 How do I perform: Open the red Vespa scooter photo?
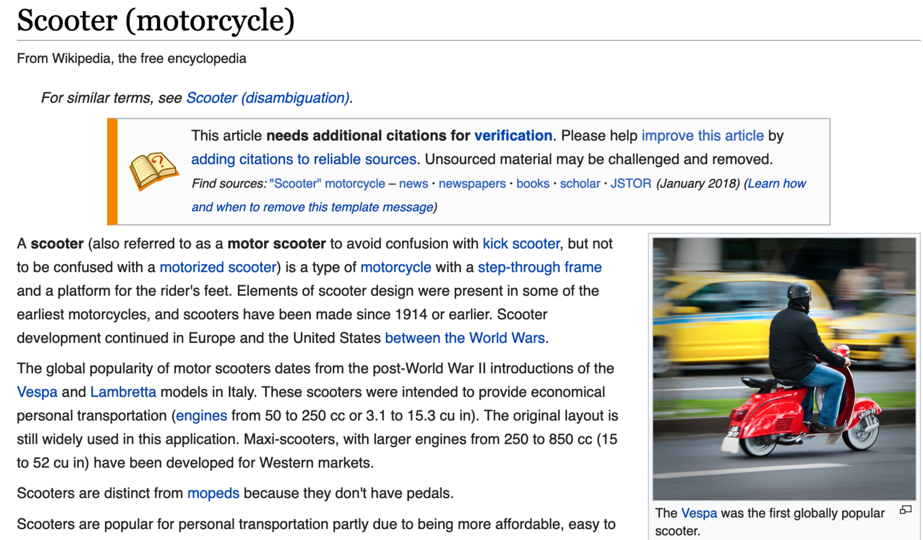(784, 369)
